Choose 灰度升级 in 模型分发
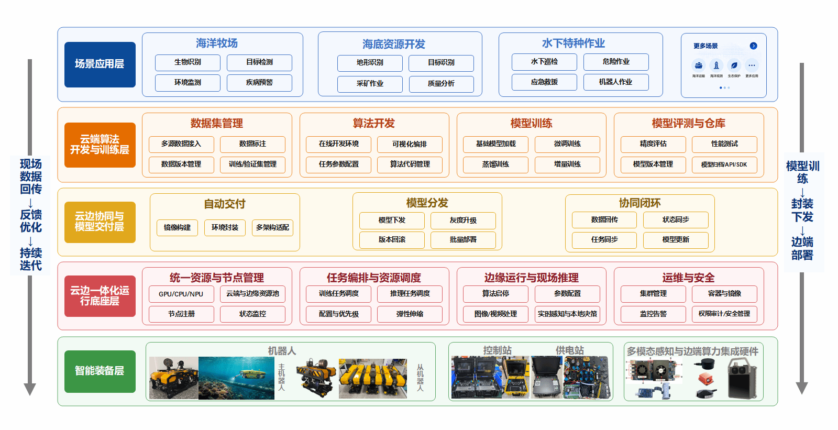The width and height of the screenshot is (838, 430). tap(463, 220)
